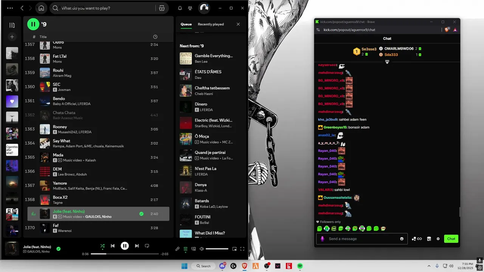
Task: Open the Browse icon in Spotify search bar
Action: click(x=162, y=8)
